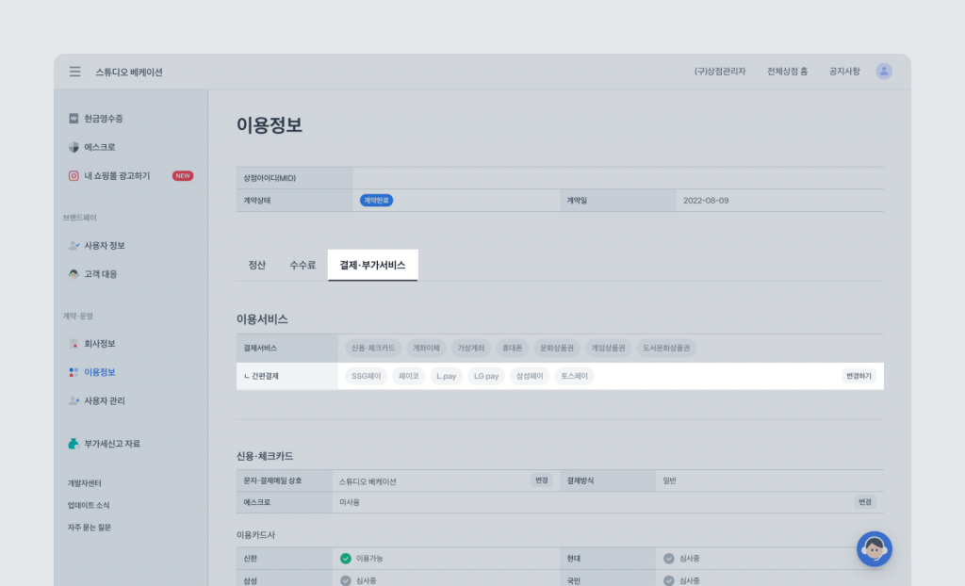Go to 전체상점 홈
Image resolution: width=965 pixels, height=586 pixels.
point(787,72)
